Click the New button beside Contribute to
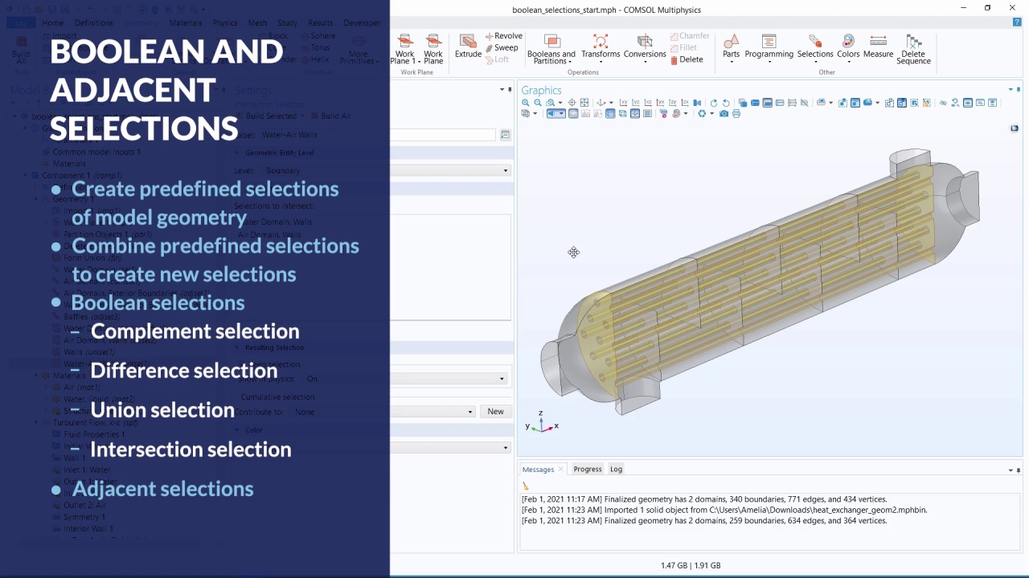 (495, 412)
